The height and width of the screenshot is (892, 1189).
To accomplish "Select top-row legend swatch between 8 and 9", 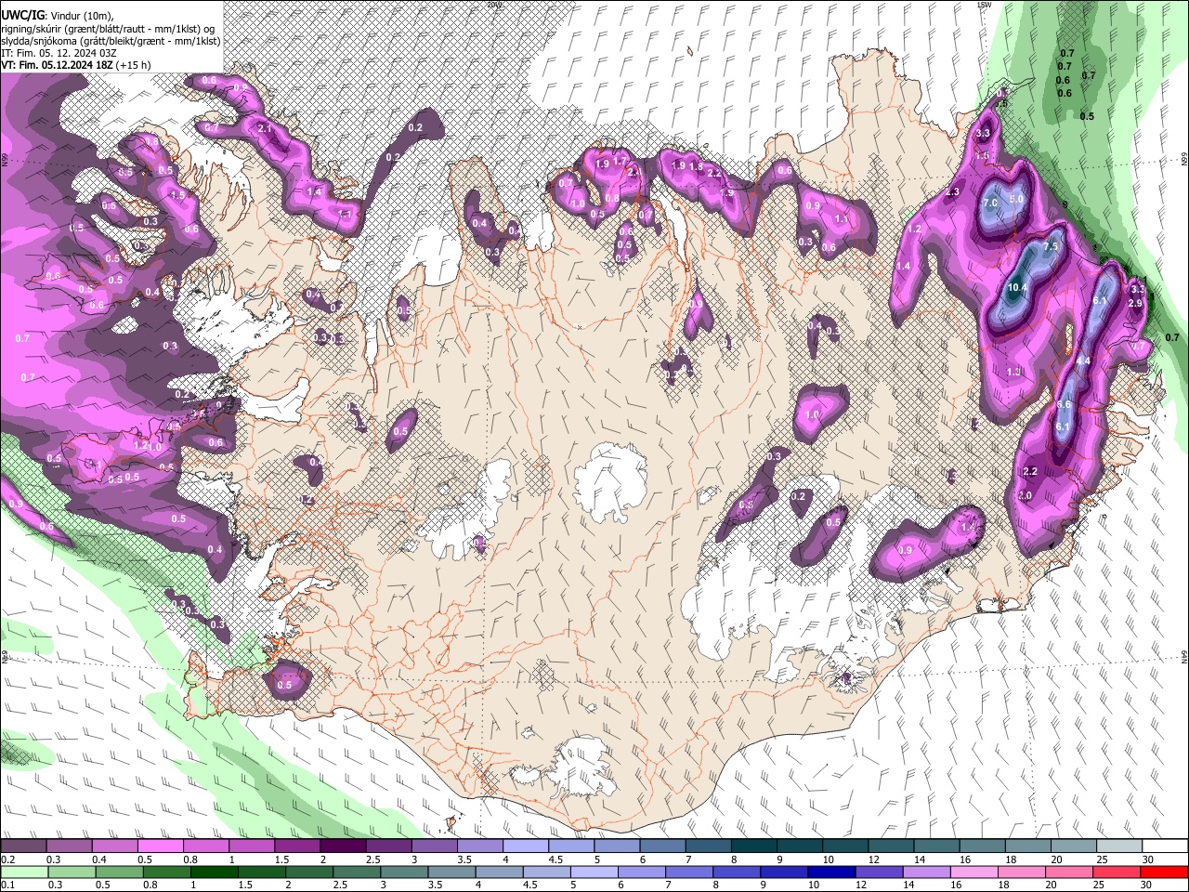I will pyautogui.click(x=754, y=846).
